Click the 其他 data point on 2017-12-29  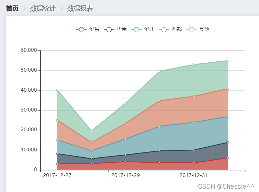(126, 103)
